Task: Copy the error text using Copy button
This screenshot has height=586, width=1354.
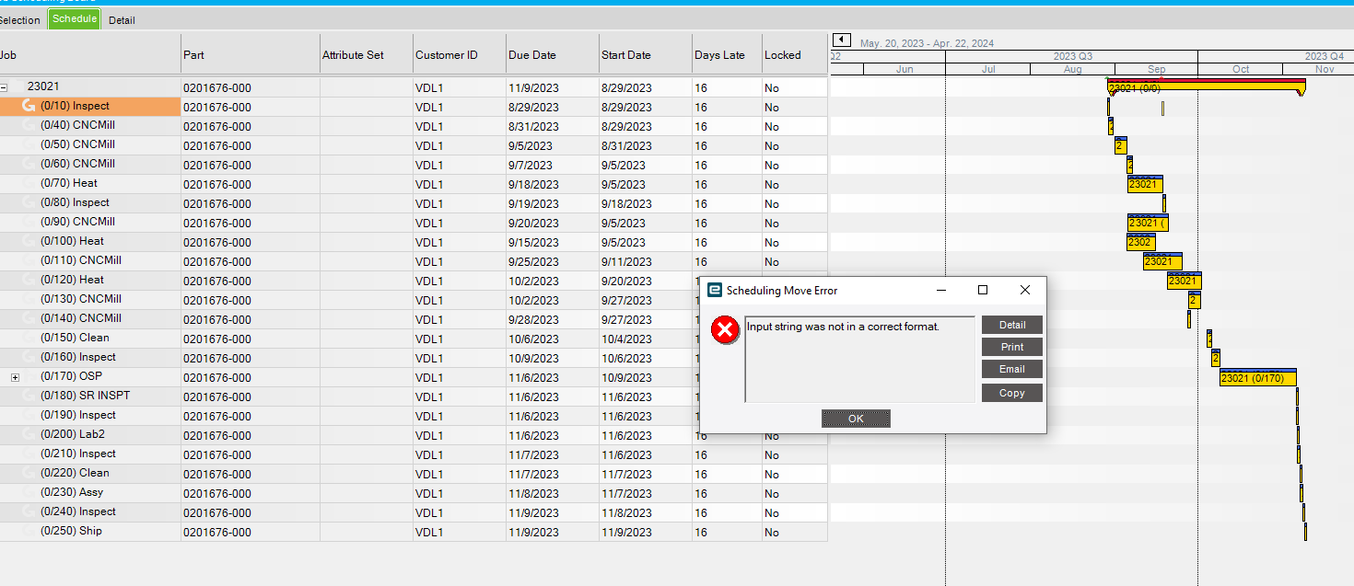Action: pyautogui.click(x=1011, y=393)
